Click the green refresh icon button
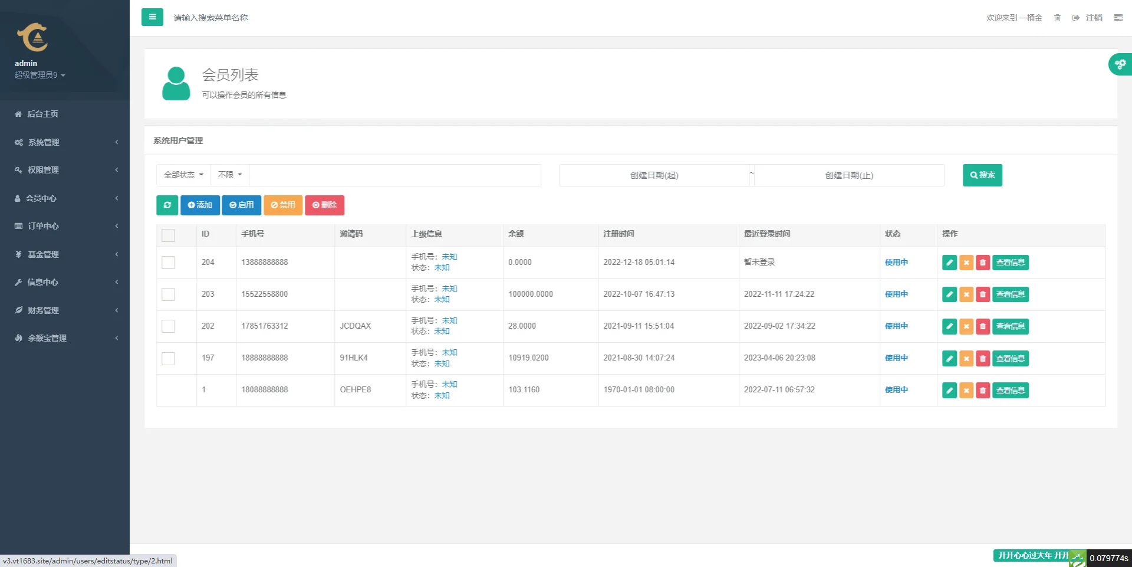 click(x=167, y=205)
